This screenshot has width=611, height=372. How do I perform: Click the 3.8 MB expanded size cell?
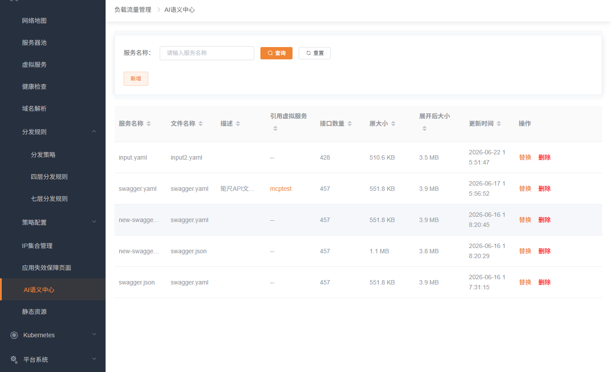point(429,251)
